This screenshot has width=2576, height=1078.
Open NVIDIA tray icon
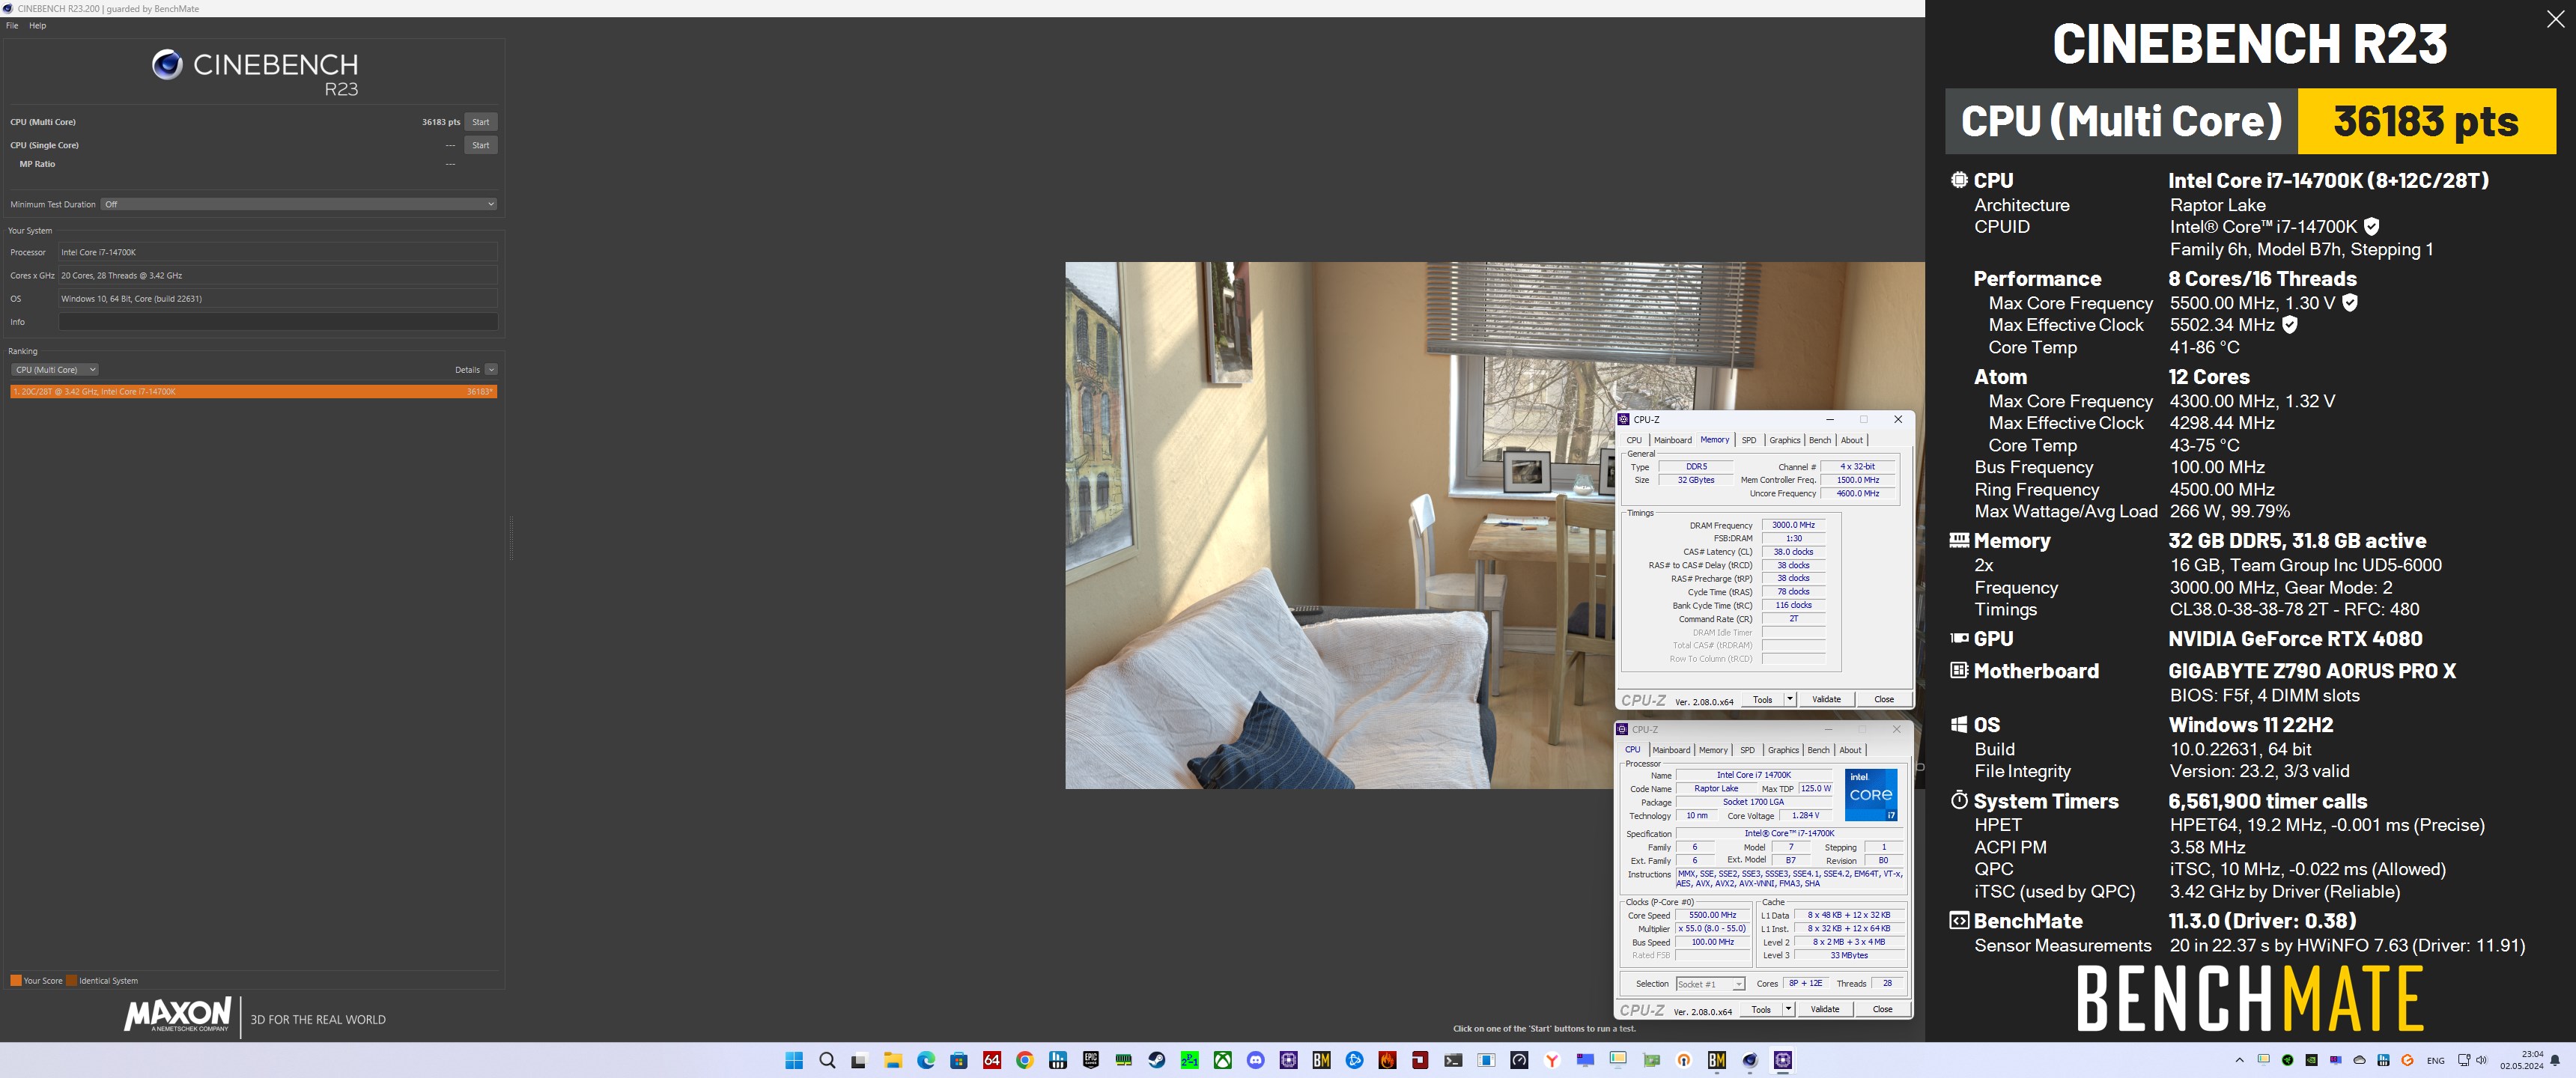click(2312, 1060)
